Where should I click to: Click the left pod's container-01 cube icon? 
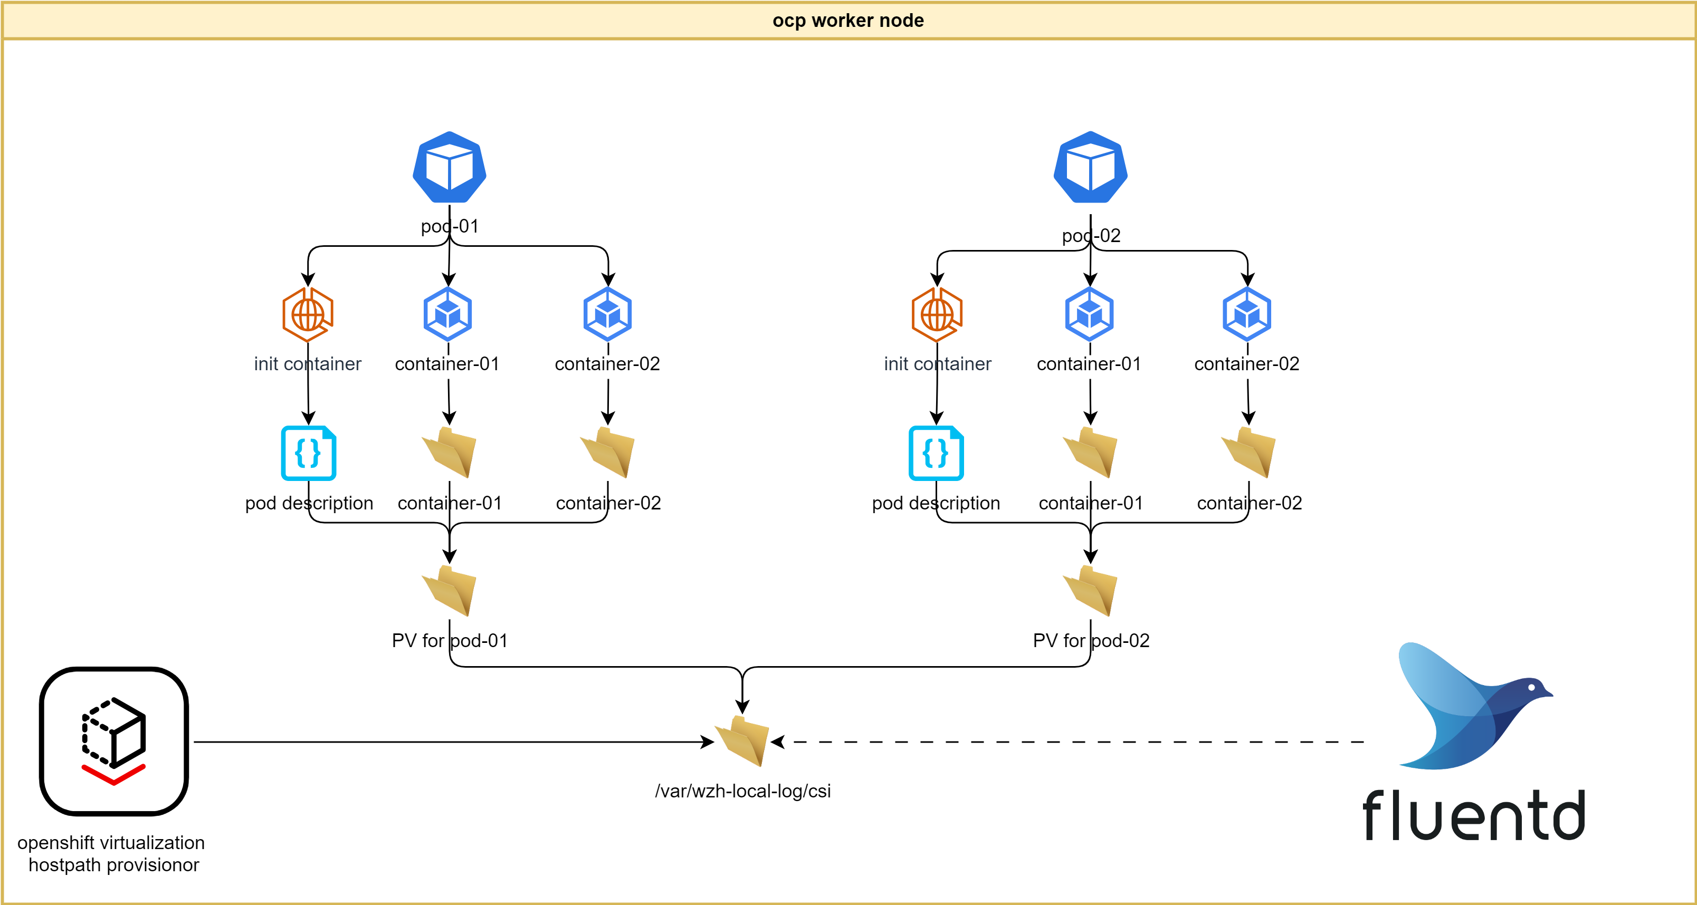(448, 314)
